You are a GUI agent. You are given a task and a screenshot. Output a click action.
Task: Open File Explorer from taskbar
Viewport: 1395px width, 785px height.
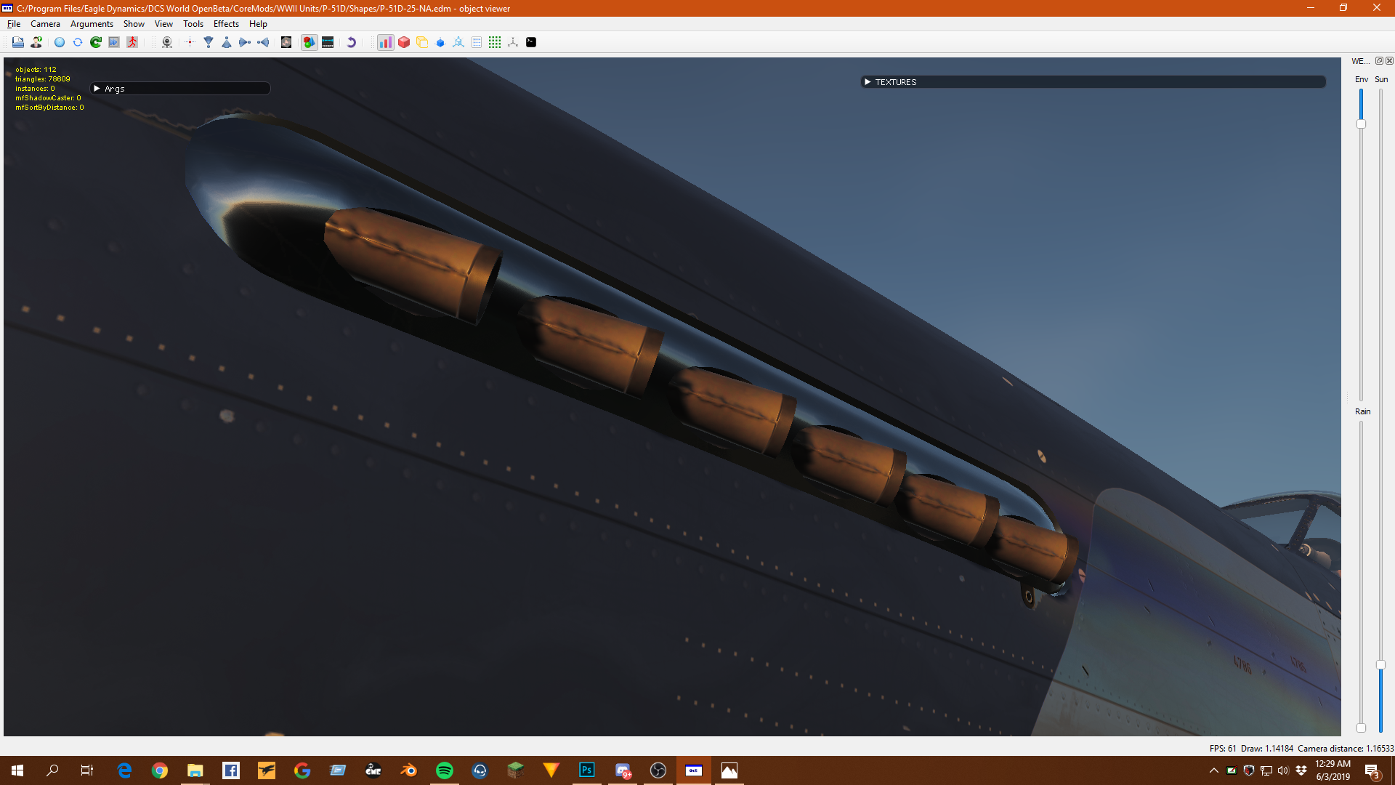coord(195,770)
